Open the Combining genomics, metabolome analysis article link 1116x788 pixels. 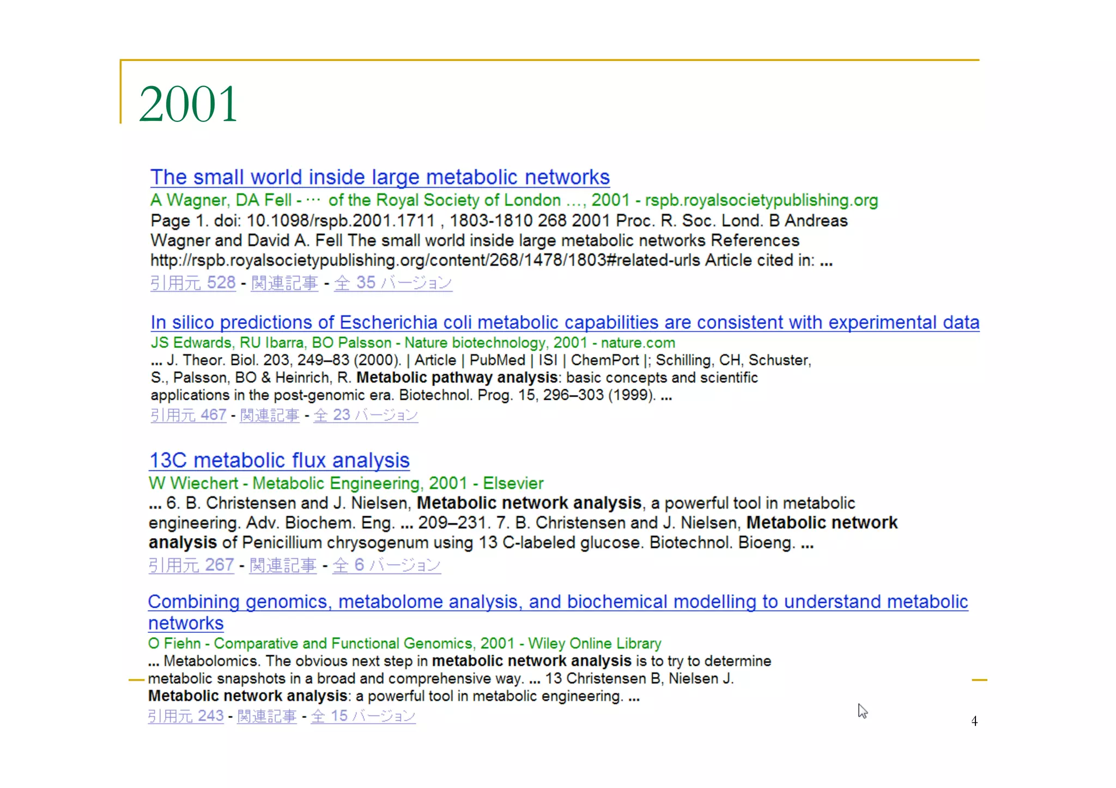pos(557,602)
